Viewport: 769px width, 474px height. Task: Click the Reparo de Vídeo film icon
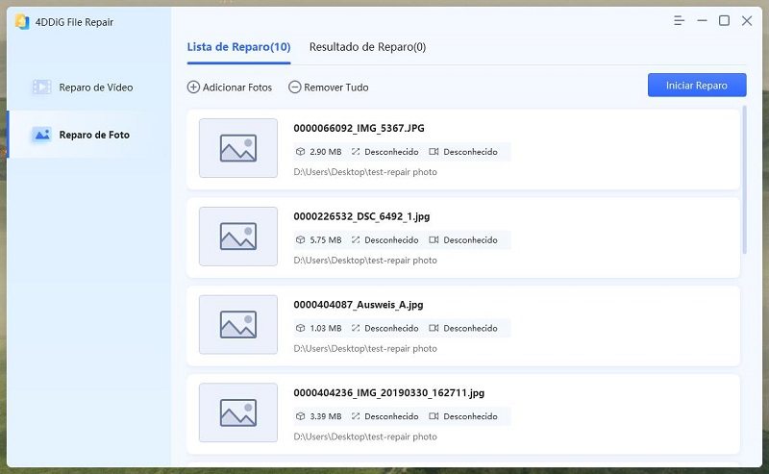coord(41,87)
